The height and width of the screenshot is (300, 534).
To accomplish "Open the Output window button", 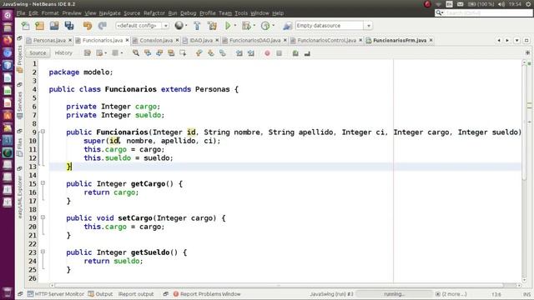I will pyautogui.click(x=100, y=294).
